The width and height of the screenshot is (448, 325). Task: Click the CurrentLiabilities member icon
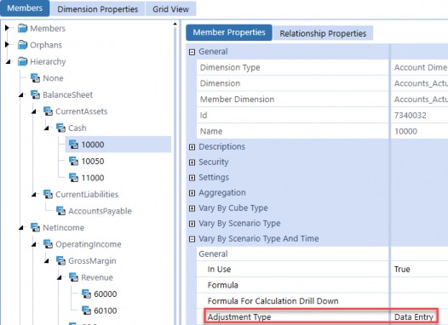pos(48,194)
